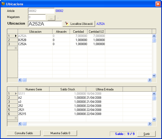Sort by Numero Serie column header
The image size is (162, 139).
(x=33, y=89)
